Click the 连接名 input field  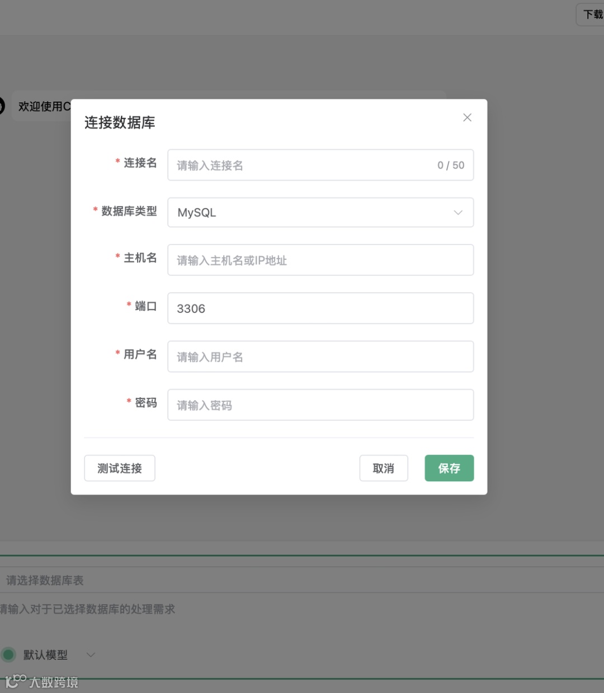pos(320,165)
